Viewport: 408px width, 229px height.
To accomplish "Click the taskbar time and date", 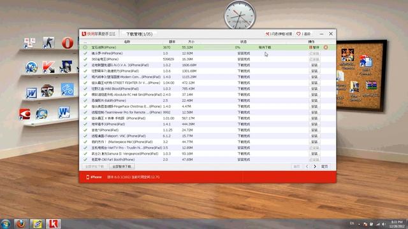I will pos(397,224).
